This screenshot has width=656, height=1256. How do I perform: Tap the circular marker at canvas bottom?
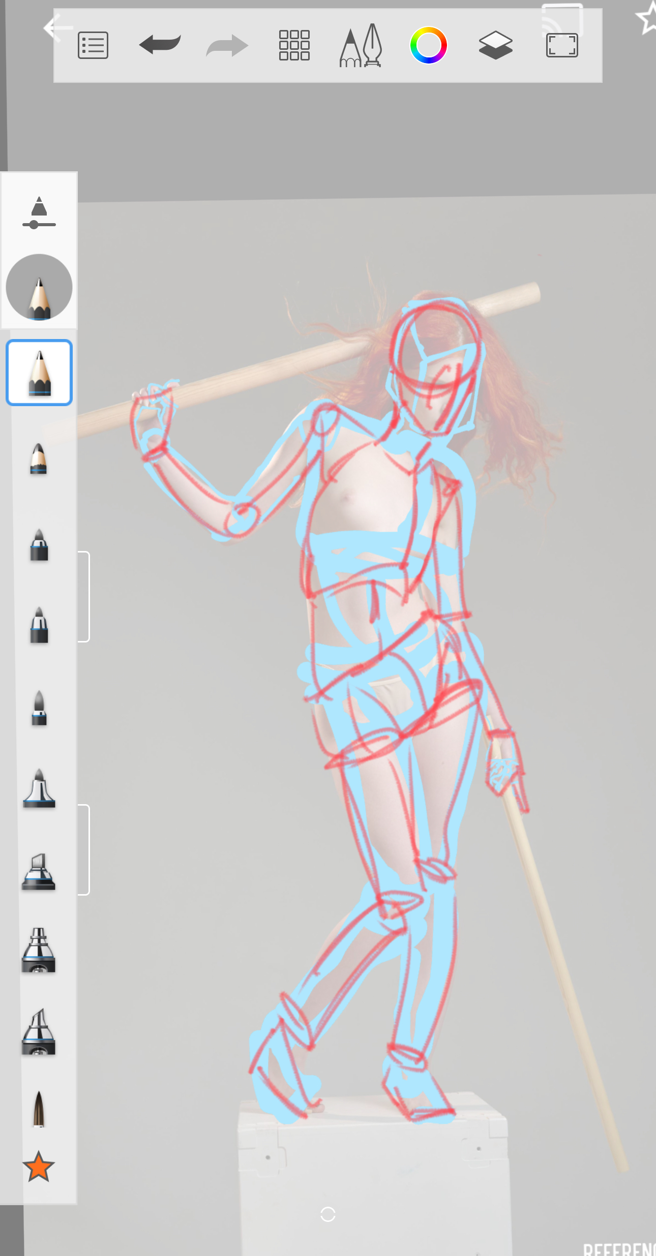click(328, 1214)
